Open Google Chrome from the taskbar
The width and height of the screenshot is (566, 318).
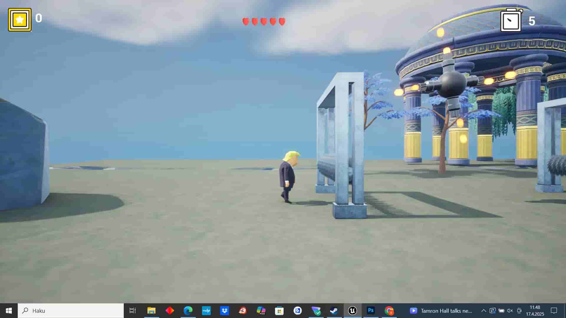point(389,310)
